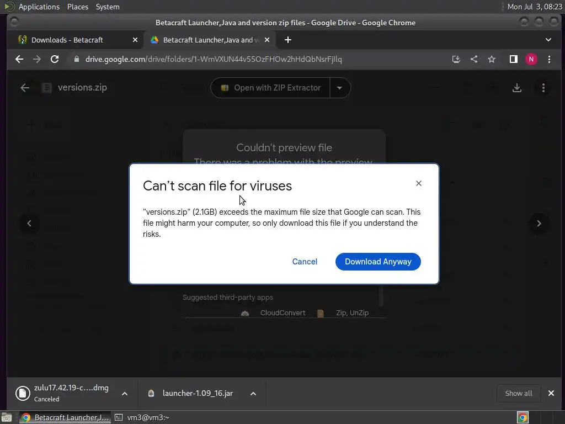Download versions.zip via preview toolbar icon

coord(517,88)
